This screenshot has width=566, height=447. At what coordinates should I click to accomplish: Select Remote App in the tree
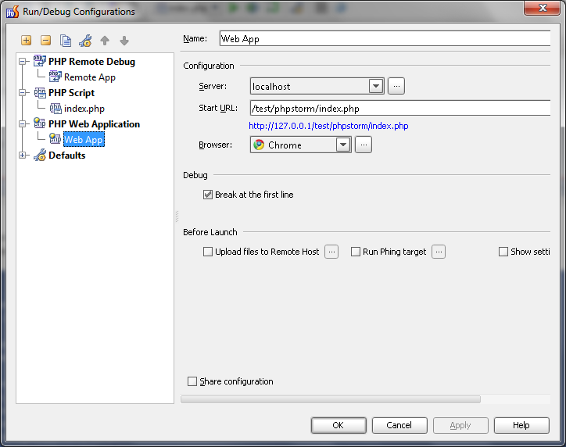click(90, 77)
